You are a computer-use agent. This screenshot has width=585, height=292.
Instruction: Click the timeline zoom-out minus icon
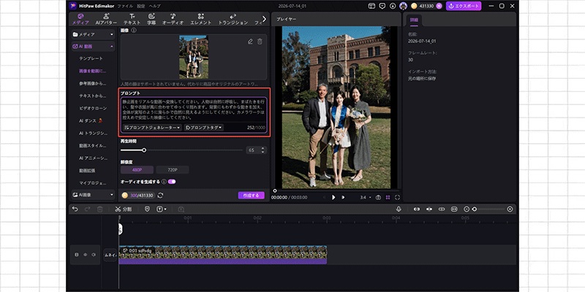coord(467,210)
